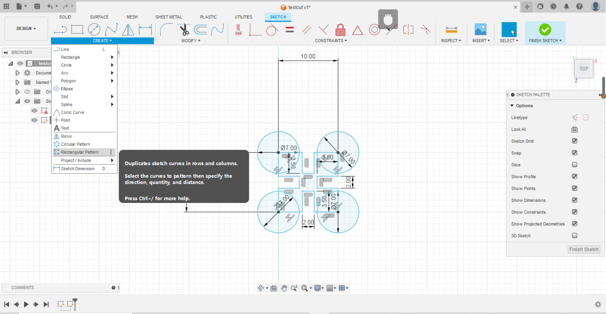Play the timeline
Screen dimensions: 606x314
click(26, 304)
